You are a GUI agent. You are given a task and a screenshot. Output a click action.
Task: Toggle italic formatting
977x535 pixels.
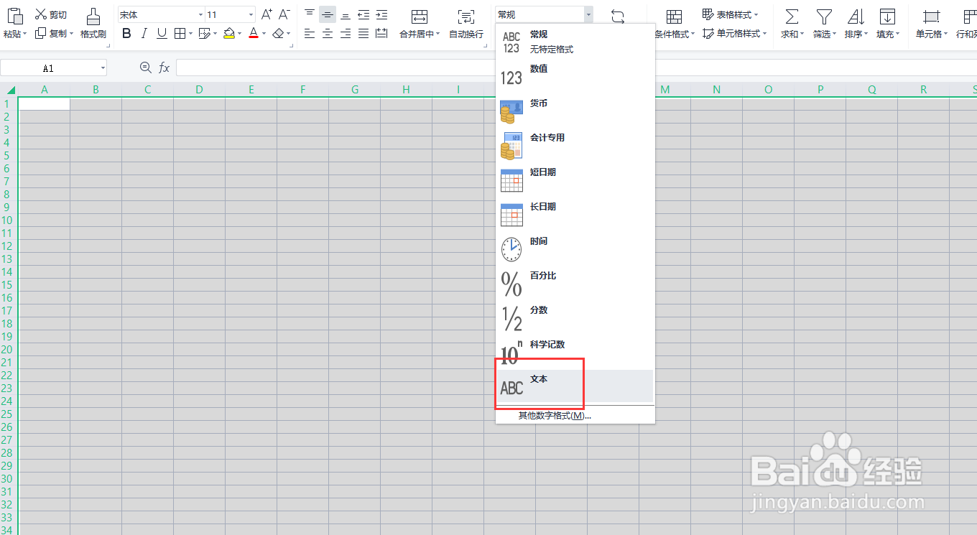(x=144, y=33)
